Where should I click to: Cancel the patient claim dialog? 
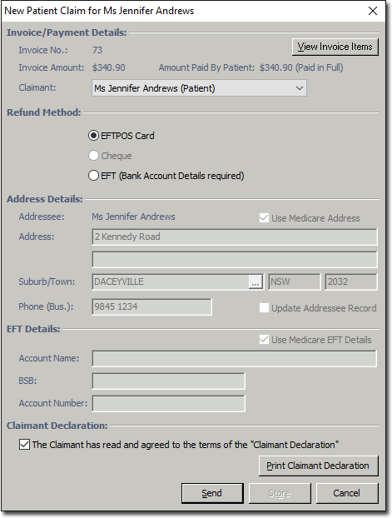(x=347, y=493)
